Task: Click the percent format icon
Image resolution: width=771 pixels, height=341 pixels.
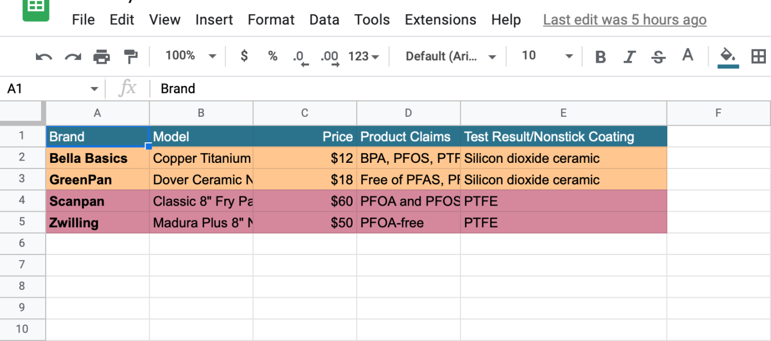Action: pos(272,56)
